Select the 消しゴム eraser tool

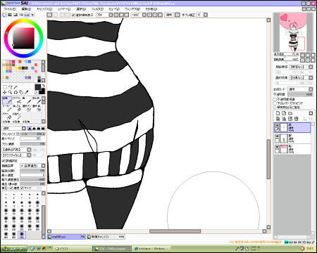coord(17,108)
